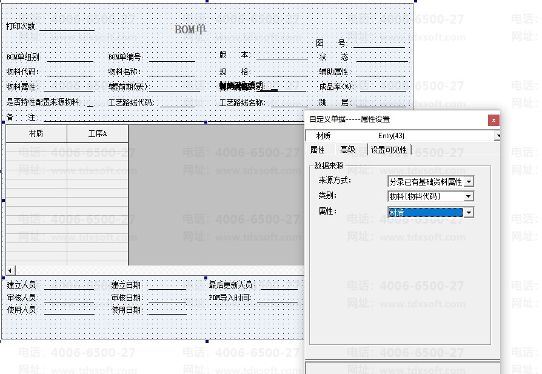This screenshot has width=542, height=374.
Task: Click the 版本 underline field
Action: (x=282, y=55)
